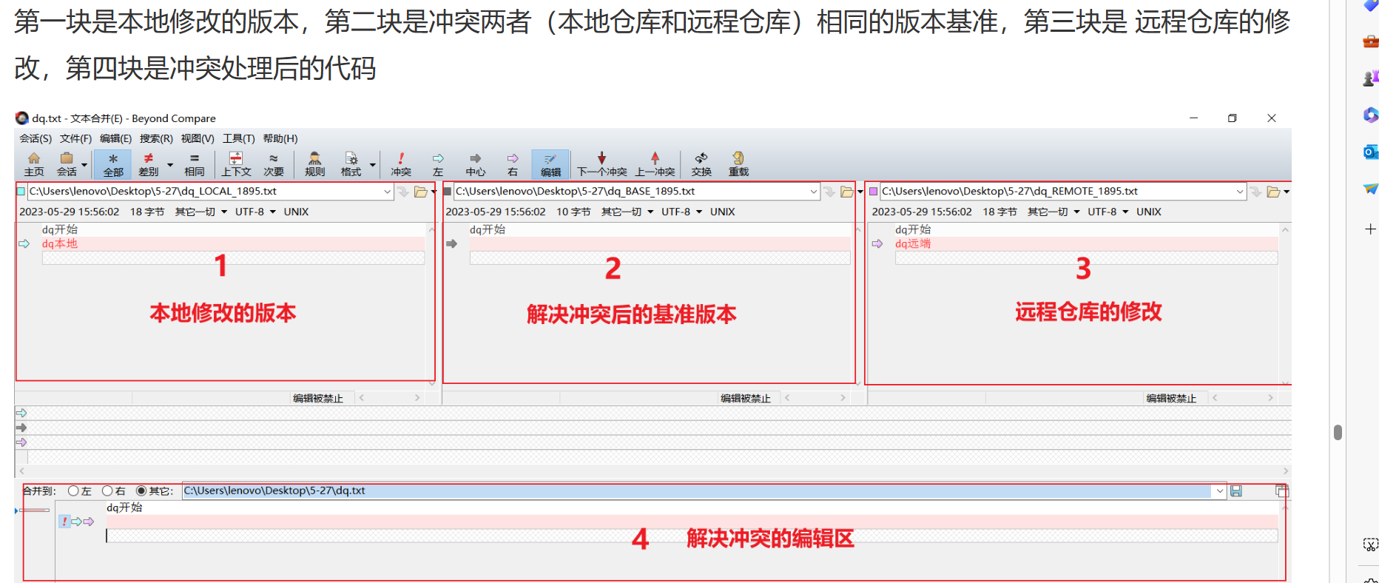
Task: Open the 文件(F) menu
Action: [x=75, y=138]
